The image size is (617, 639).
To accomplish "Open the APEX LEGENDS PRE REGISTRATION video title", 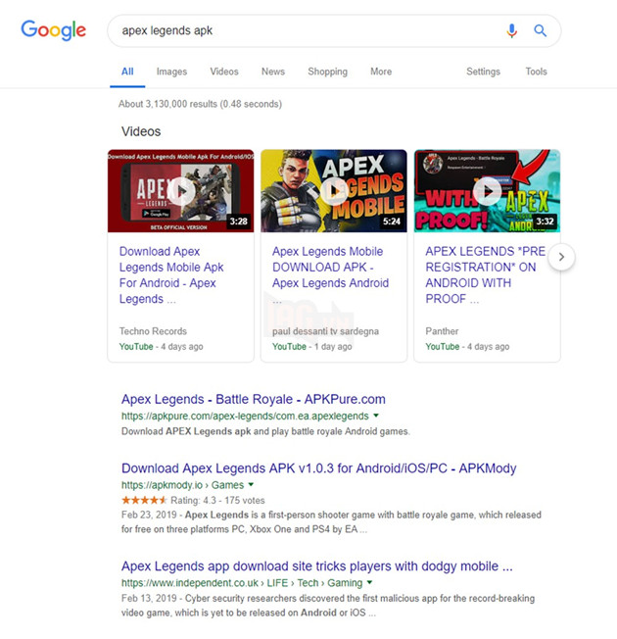I will [486, 274].
